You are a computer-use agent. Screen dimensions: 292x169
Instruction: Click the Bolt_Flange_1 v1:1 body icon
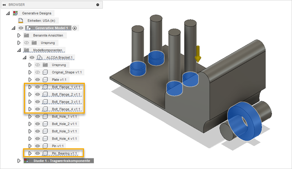tap(45, 87)
